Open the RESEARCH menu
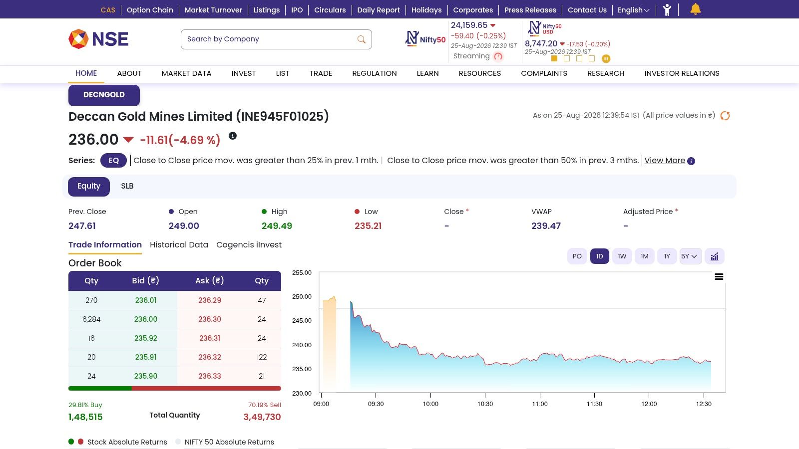 tap(606, 73)
